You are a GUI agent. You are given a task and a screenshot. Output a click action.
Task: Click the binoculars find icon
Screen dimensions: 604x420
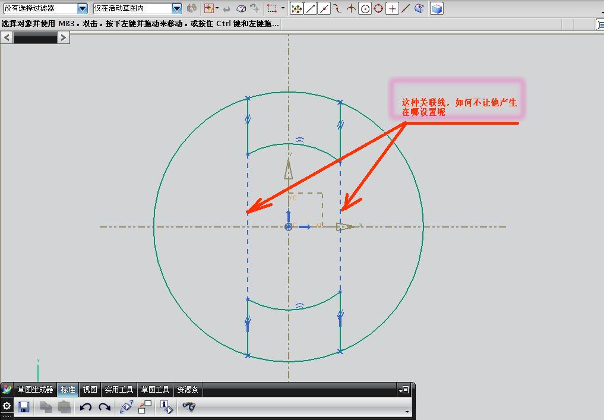click(189, 406)
